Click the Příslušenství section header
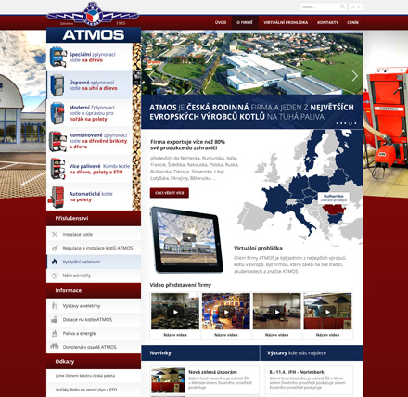This screenshot has height=397, width=408. click(x=94, y=219)
